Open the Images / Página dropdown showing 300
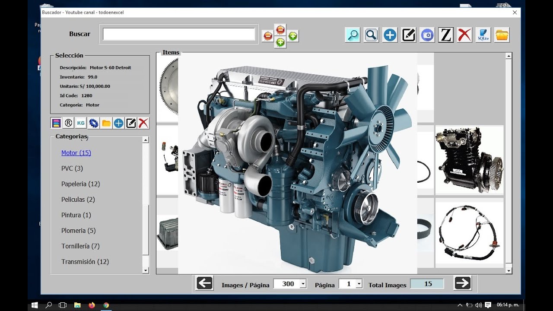The height and width of the screenshot is (311, 553). [303, 284]
